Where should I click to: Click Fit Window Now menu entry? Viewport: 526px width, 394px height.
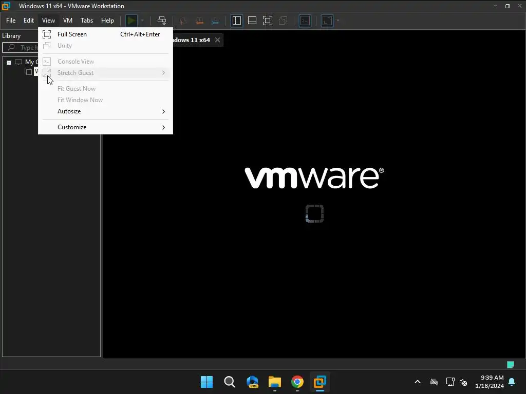coord(105,100)
